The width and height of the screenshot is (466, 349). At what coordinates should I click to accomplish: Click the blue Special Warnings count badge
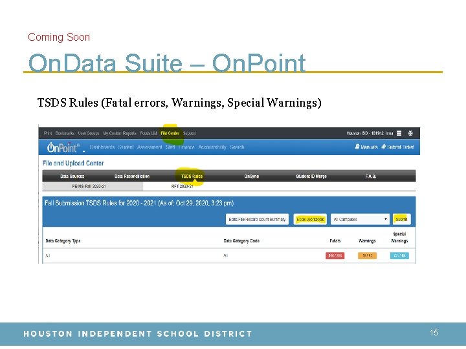[399, 255]
